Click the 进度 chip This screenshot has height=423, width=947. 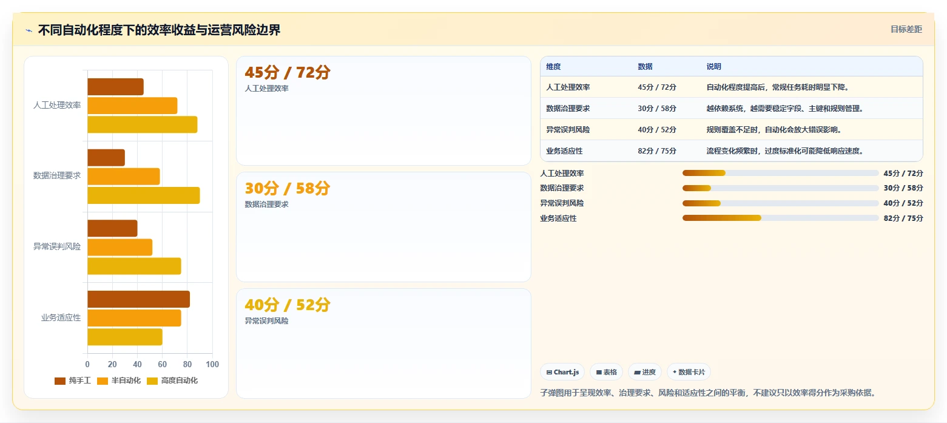coord(645,372)
